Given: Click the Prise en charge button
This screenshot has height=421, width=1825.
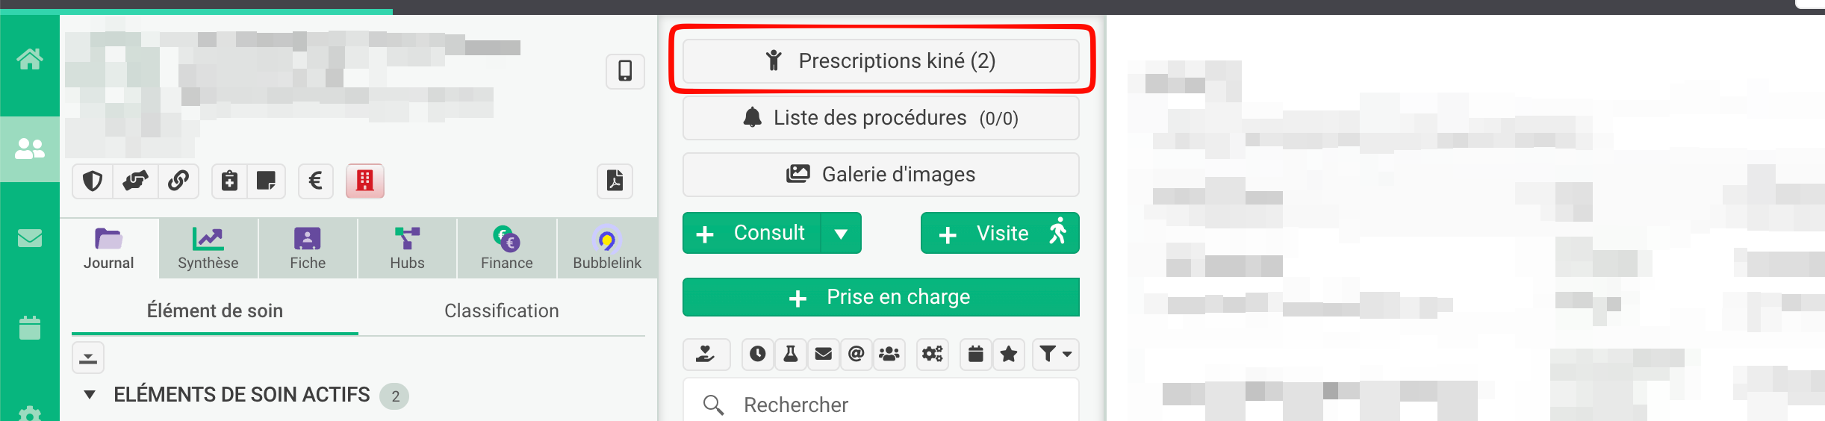Looking at the screenshot, I should pyautogui.click(x=880, y=297).
